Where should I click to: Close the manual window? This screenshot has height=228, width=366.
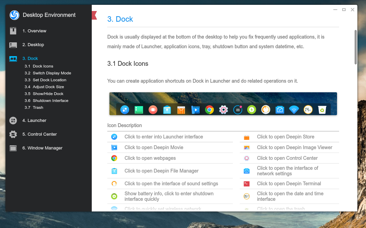point(353,10)
